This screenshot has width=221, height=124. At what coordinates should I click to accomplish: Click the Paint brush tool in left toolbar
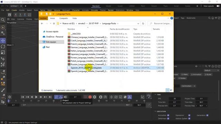click(3, 90)
